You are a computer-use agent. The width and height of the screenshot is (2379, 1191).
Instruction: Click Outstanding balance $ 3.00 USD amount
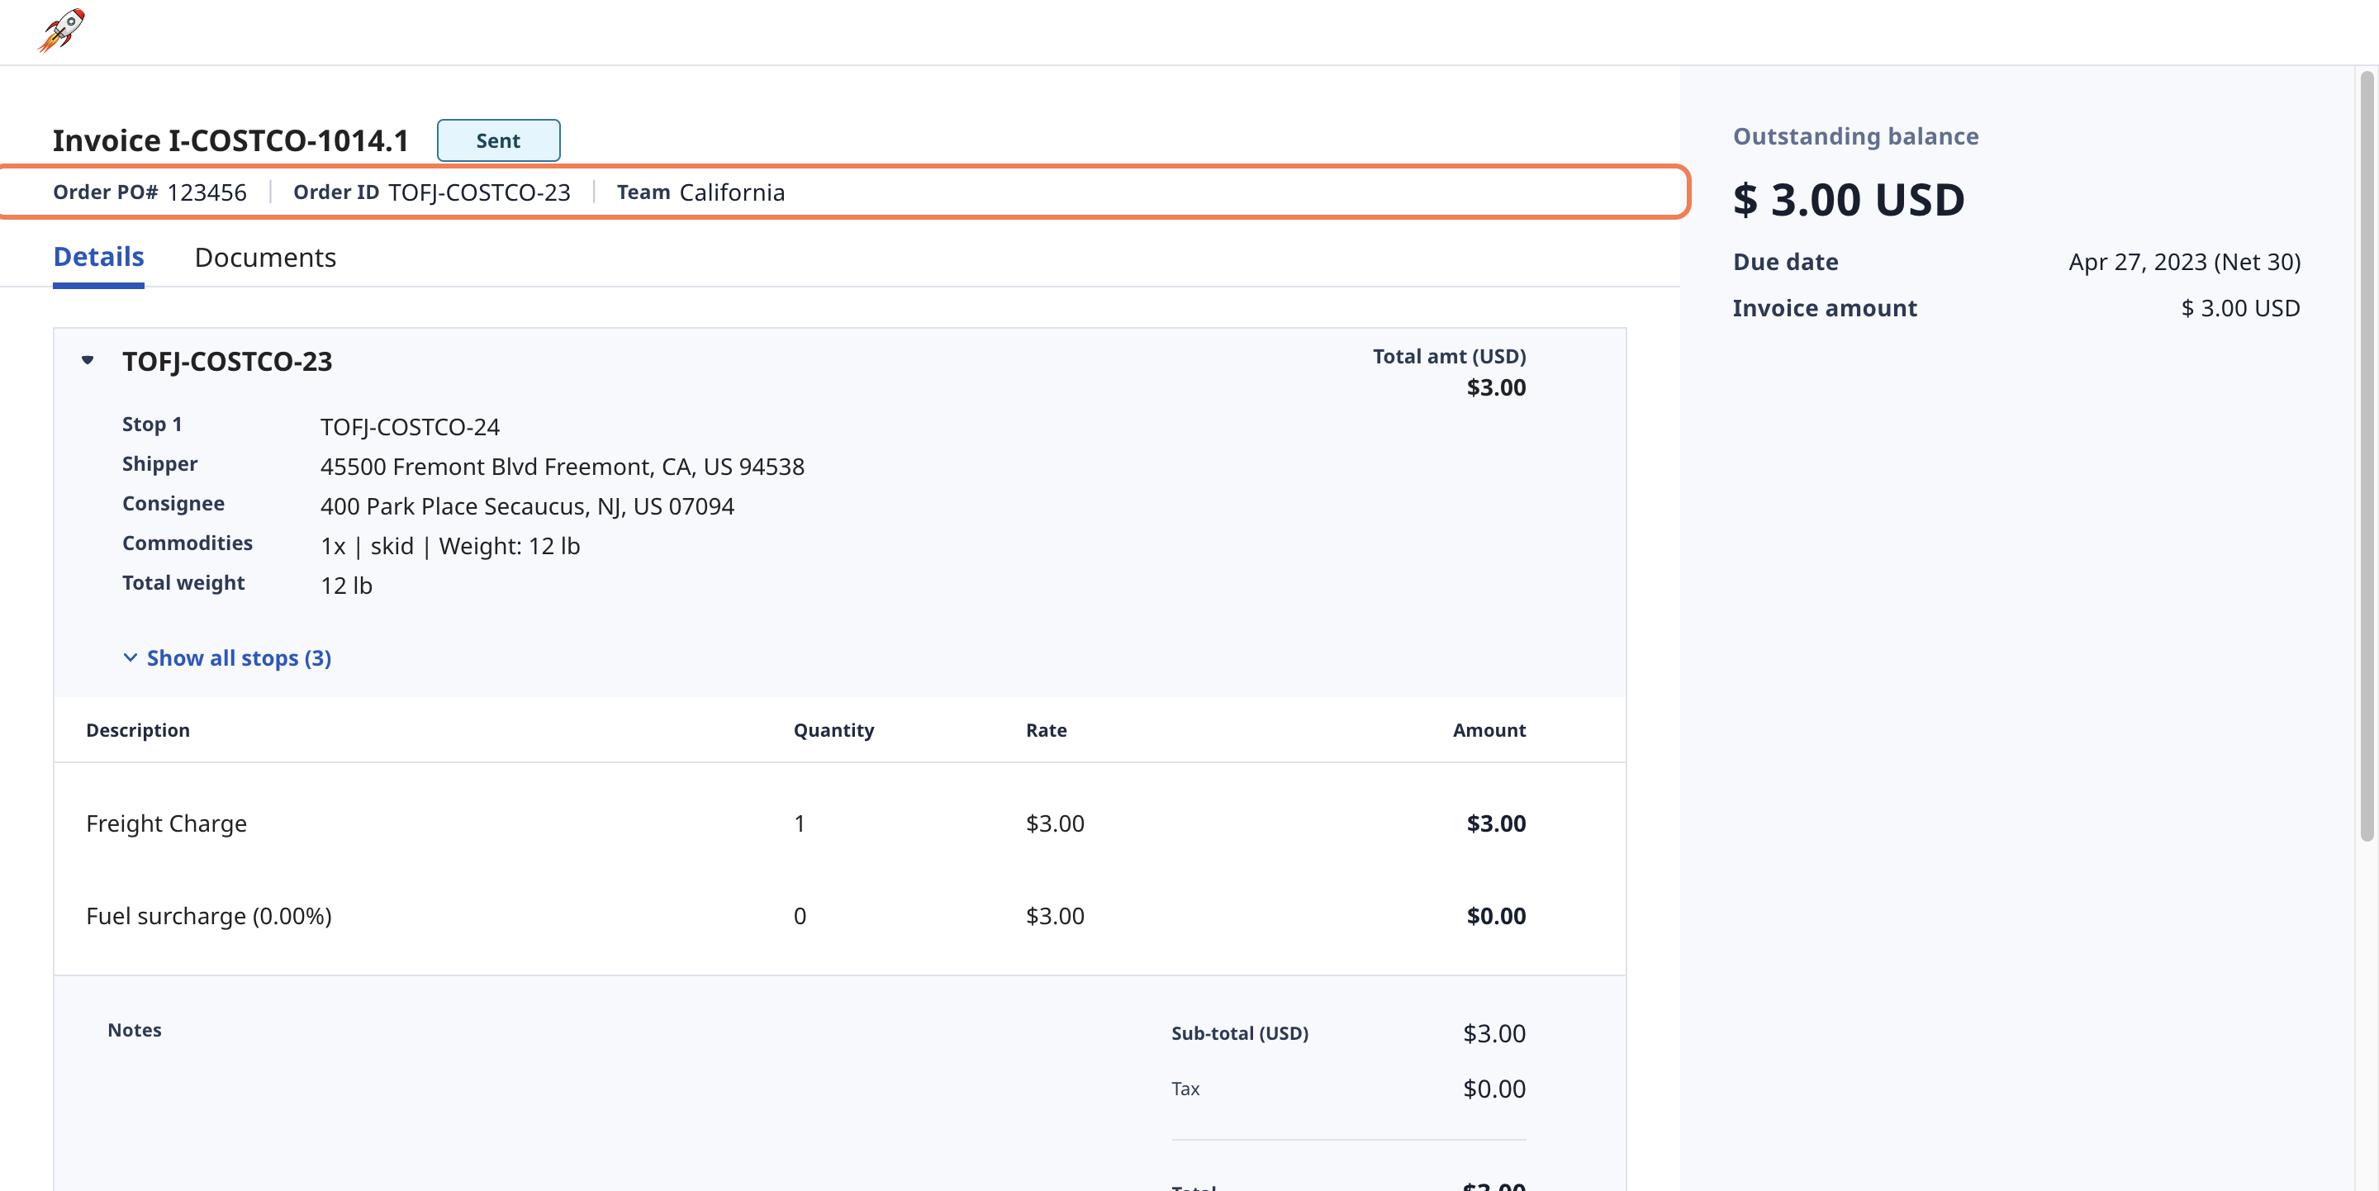(x=1849, y=199)
